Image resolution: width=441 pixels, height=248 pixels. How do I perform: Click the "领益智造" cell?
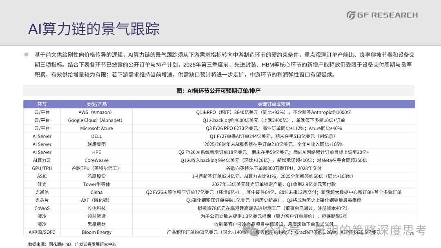pos(96,216)
